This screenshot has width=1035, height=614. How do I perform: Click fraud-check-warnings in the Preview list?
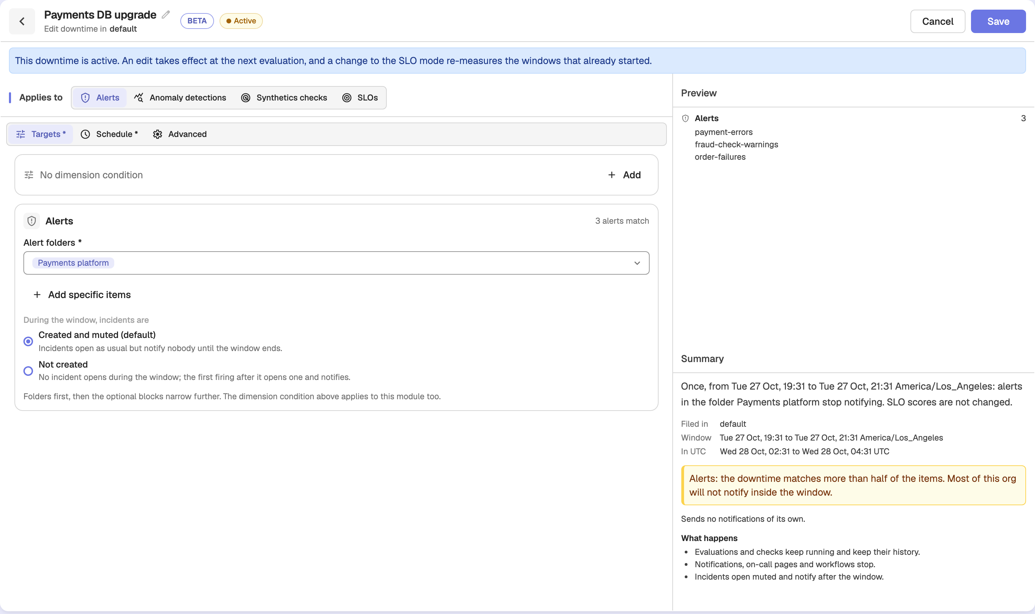click(736, 145)
